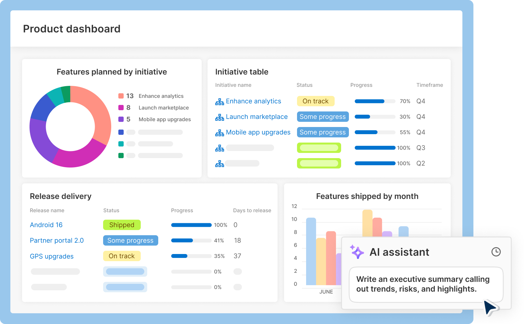Click the Q2 timeframe cell
Viewport: 524px width, 324px height.
coord(421,163)
